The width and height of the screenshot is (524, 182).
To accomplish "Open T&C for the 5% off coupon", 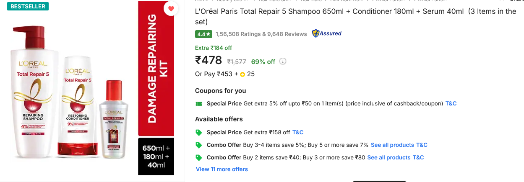I will [451, 103].
